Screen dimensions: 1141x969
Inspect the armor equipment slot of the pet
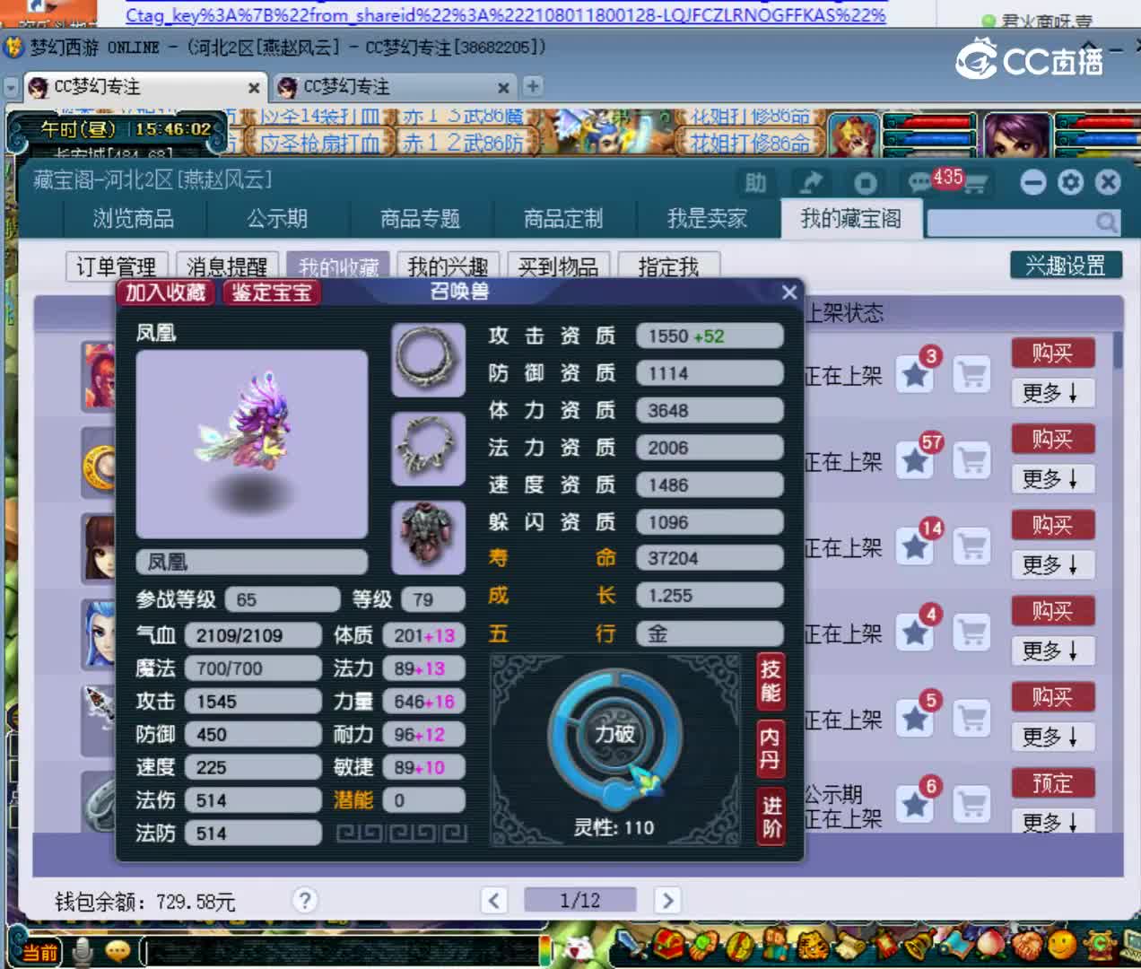pyautogui.click(x=428, y=537)
